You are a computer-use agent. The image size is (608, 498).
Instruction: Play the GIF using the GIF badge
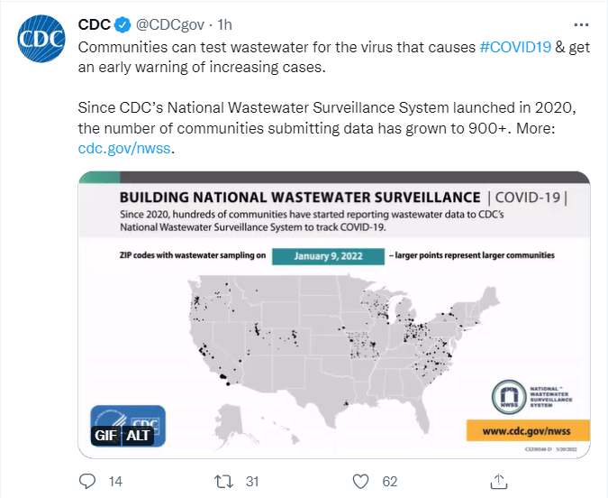coord(104,435)
